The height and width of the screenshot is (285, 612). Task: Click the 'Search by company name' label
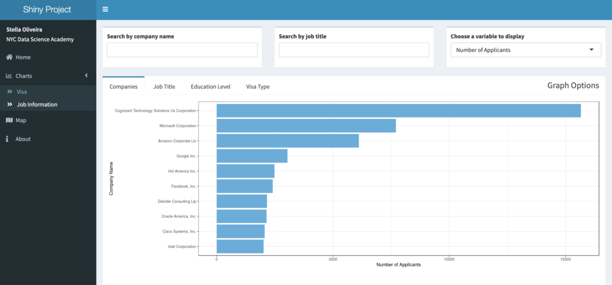[140, 36]
